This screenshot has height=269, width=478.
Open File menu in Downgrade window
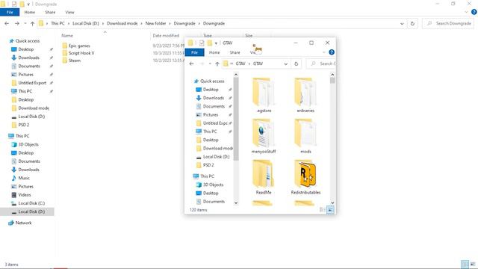[x=10, y=12]
